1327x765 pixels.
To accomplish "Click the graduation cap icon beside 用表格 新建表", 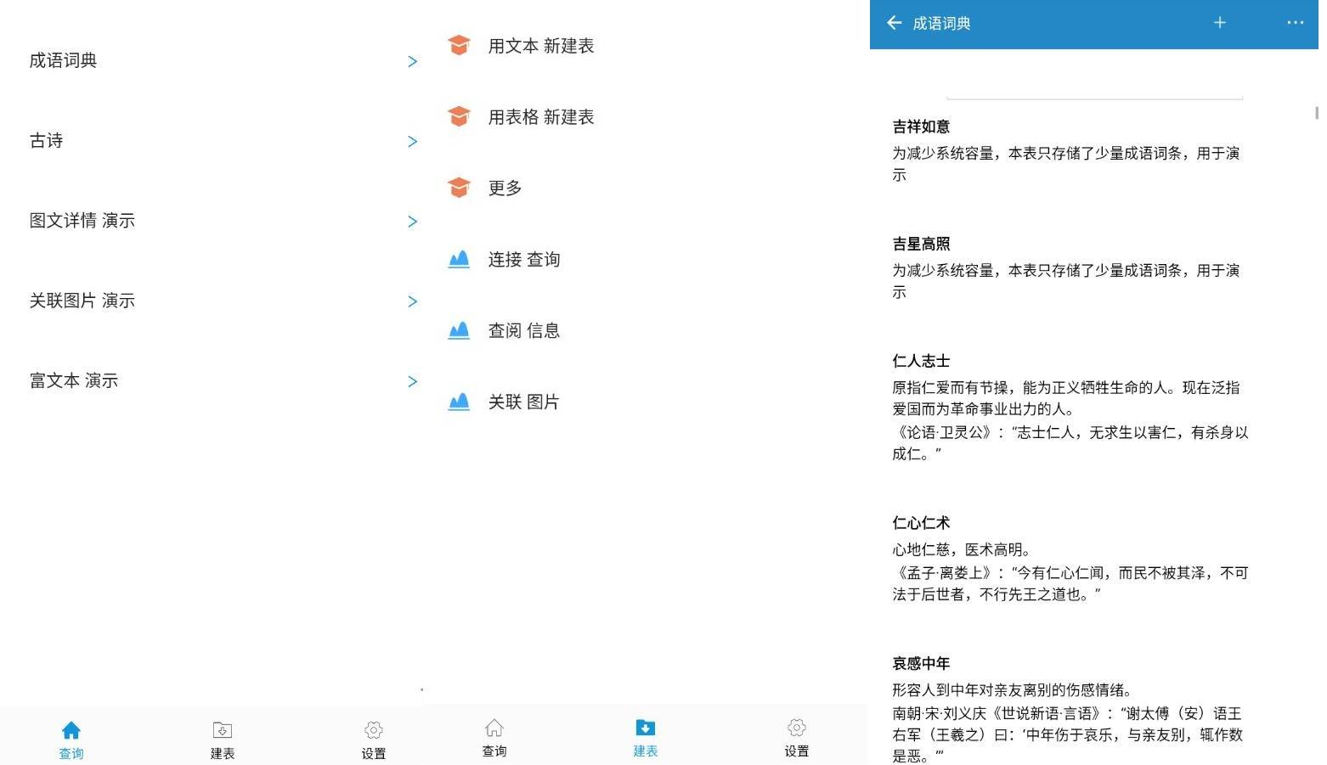I will click(459, 117).
